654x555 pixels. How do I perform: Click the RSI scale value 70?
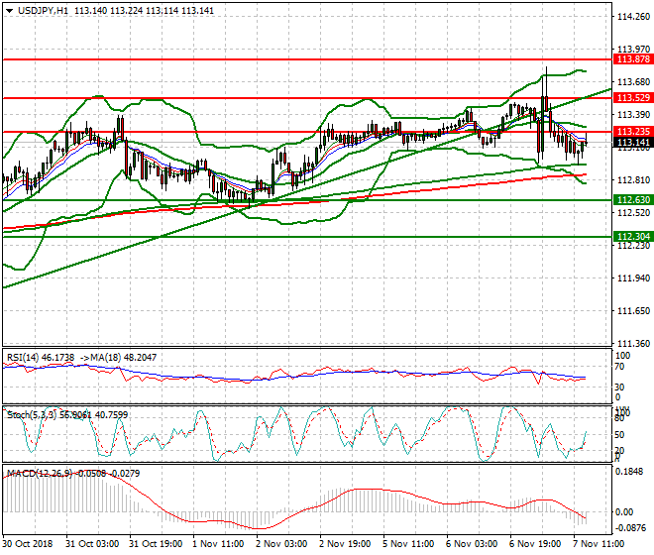(x=619, y=367)
